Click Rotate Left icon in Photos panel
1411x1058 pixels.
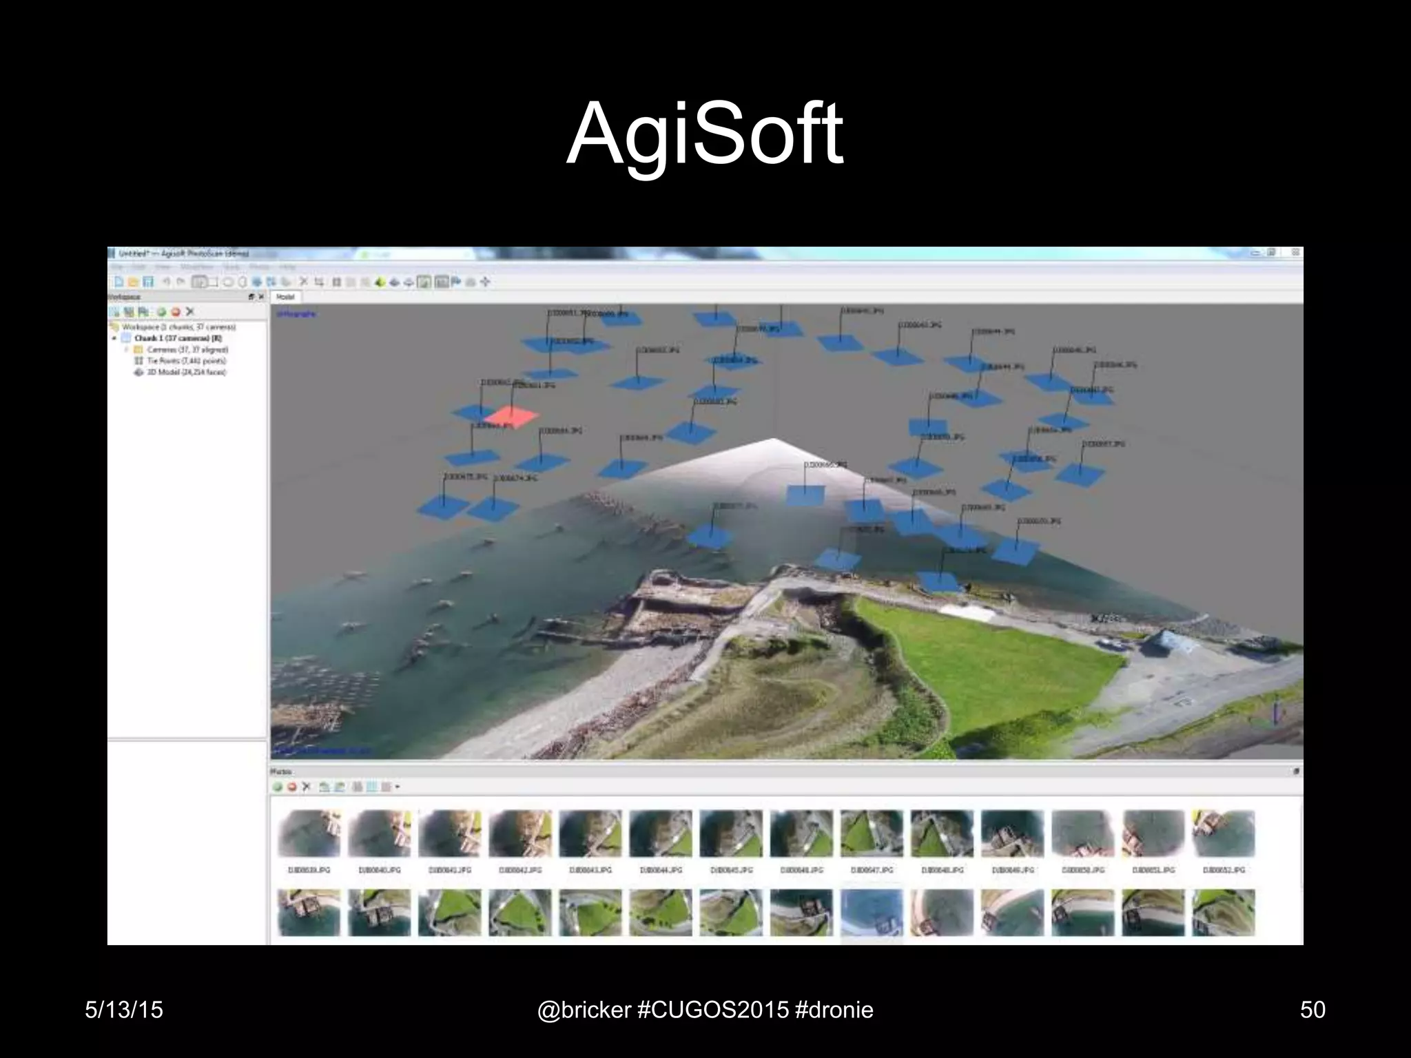pyautogui.click(x=325, y=787)
